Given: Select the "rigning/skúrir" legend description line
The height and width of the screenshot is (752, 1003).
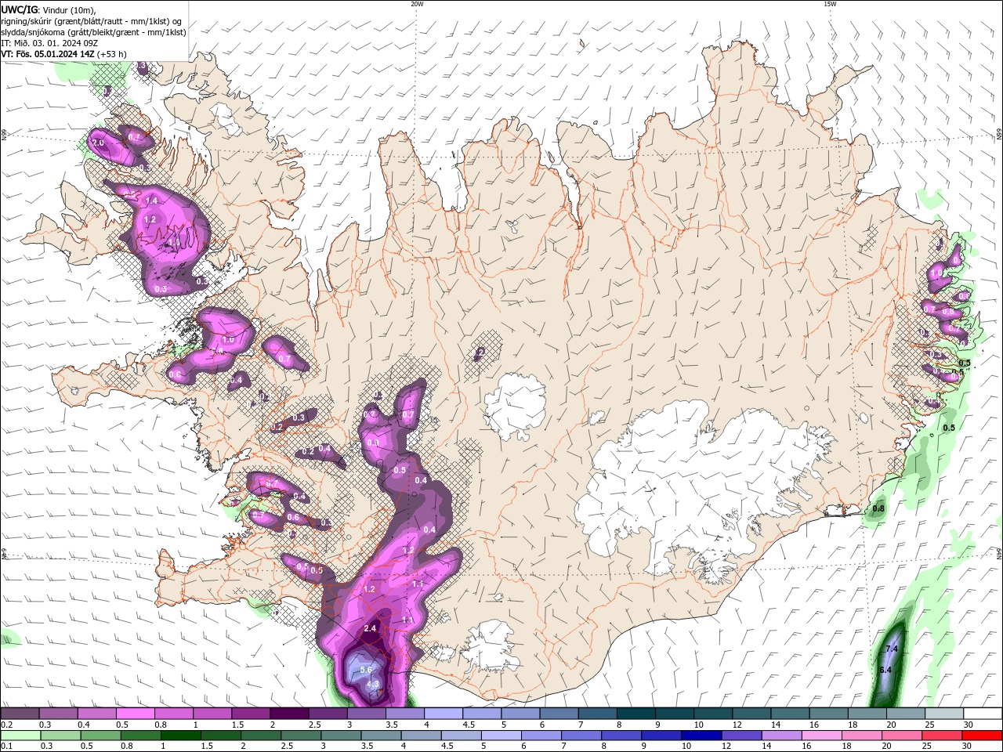Looking at the screenshot, I should coord(92,21).
